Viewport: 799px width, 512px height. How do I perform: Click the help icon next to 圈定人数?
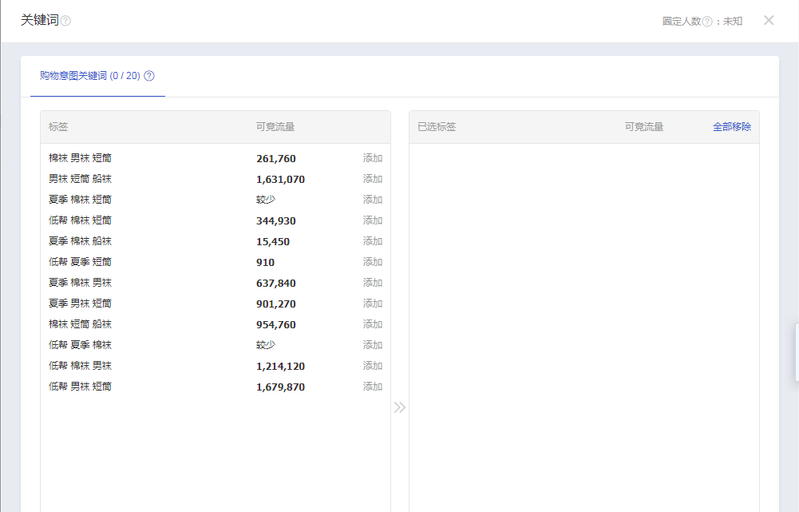[x=707, y=22]
